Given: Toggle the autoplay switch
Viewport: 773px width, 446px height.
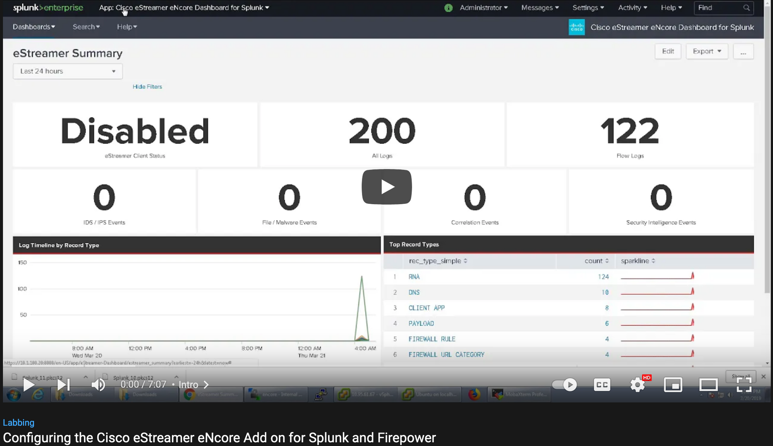Looking at the screenshot, I should click(x=564, y=385).
